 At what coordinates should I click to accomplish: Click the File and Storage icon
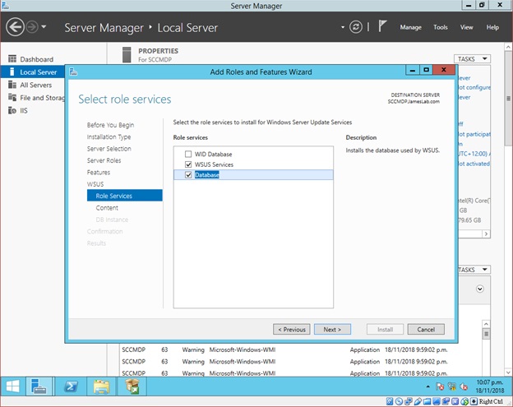[12, 98]
